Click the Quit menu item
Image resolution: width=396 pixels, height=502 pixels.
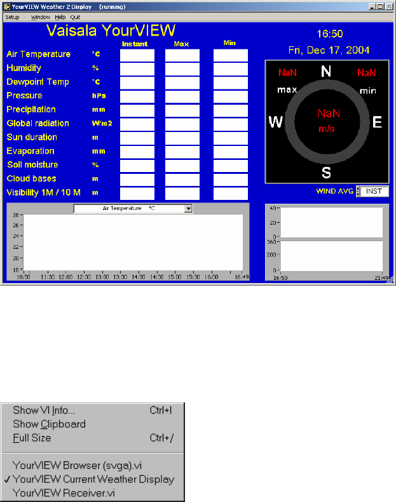[76, 17]
